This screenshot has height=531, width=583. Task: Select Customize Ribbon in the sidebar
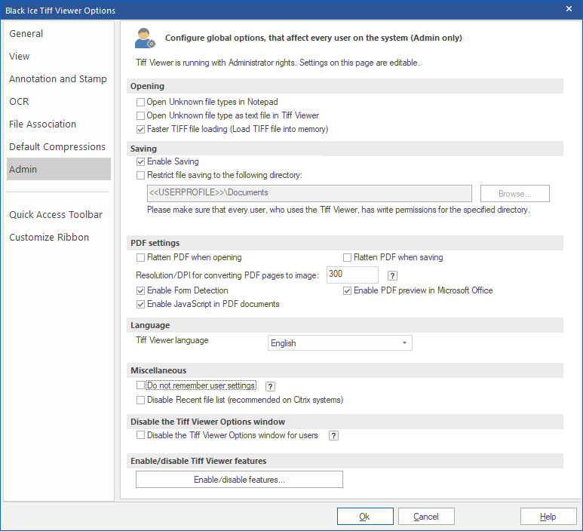[x=49, y=238]
